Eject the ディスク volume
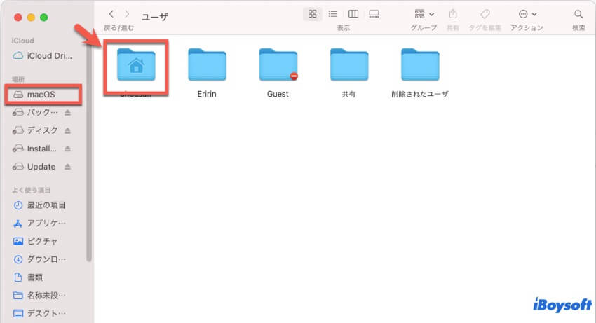 (67, 131)
